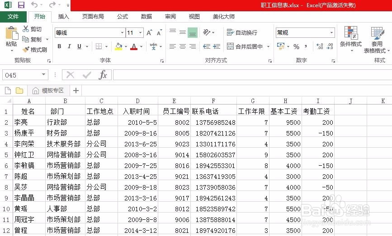
Task: Click the Cut scissors icon
Action: click(x=25, y=29)
